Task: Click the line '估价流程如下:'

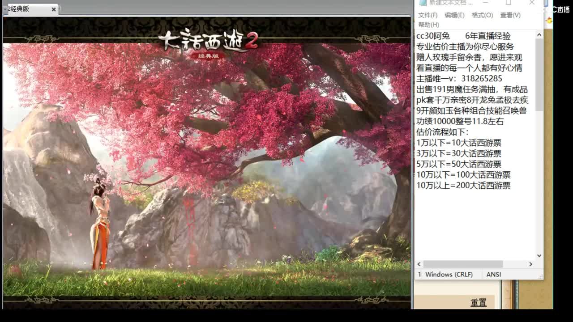Action: point(443,132)
